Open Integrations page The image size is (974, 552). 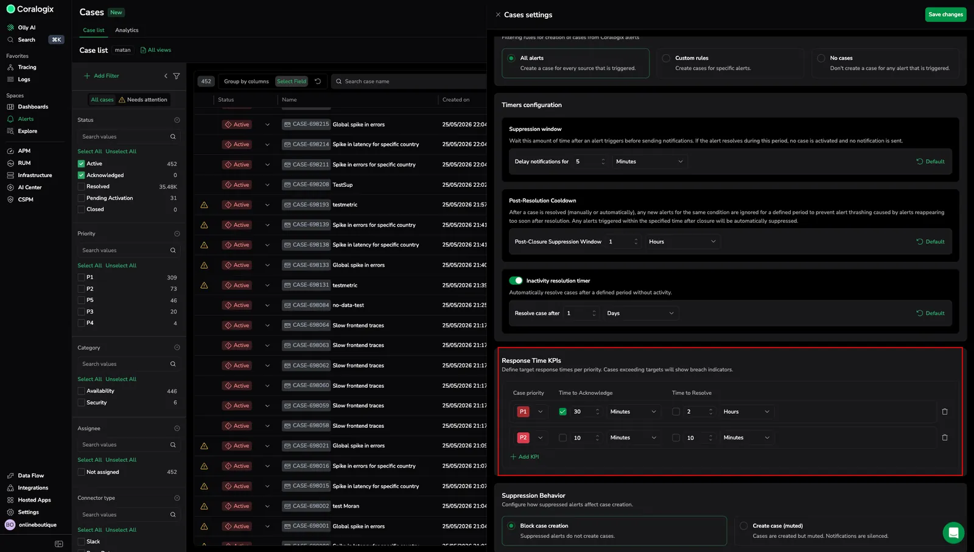coord(28,487)
